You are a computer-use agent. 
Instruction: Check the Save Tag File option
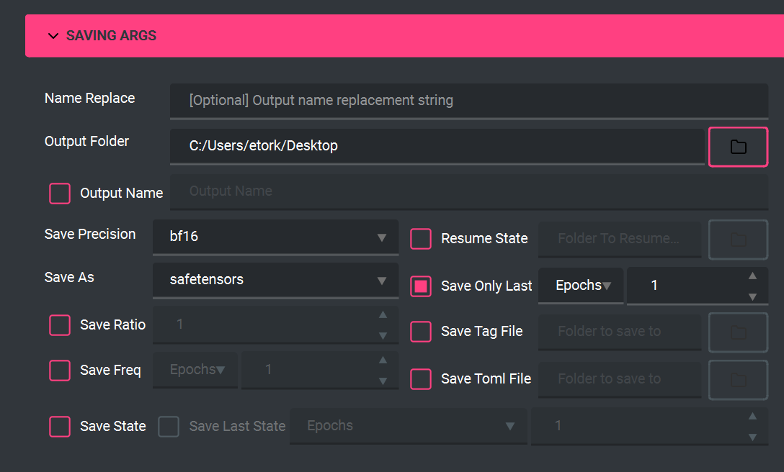pos(421,332)
